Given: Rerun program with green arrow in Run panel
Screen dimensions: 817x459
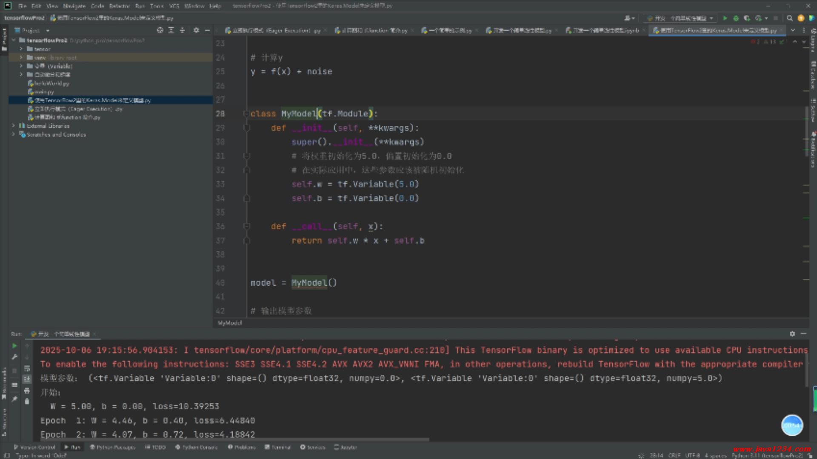Looking at the screenshot, I should click(14, 346).
